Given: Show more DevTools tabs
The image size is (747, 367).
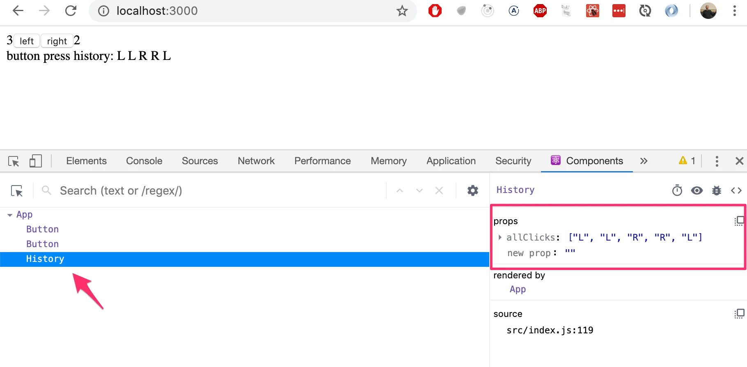Looking at the screenshot, I should 644,161.
